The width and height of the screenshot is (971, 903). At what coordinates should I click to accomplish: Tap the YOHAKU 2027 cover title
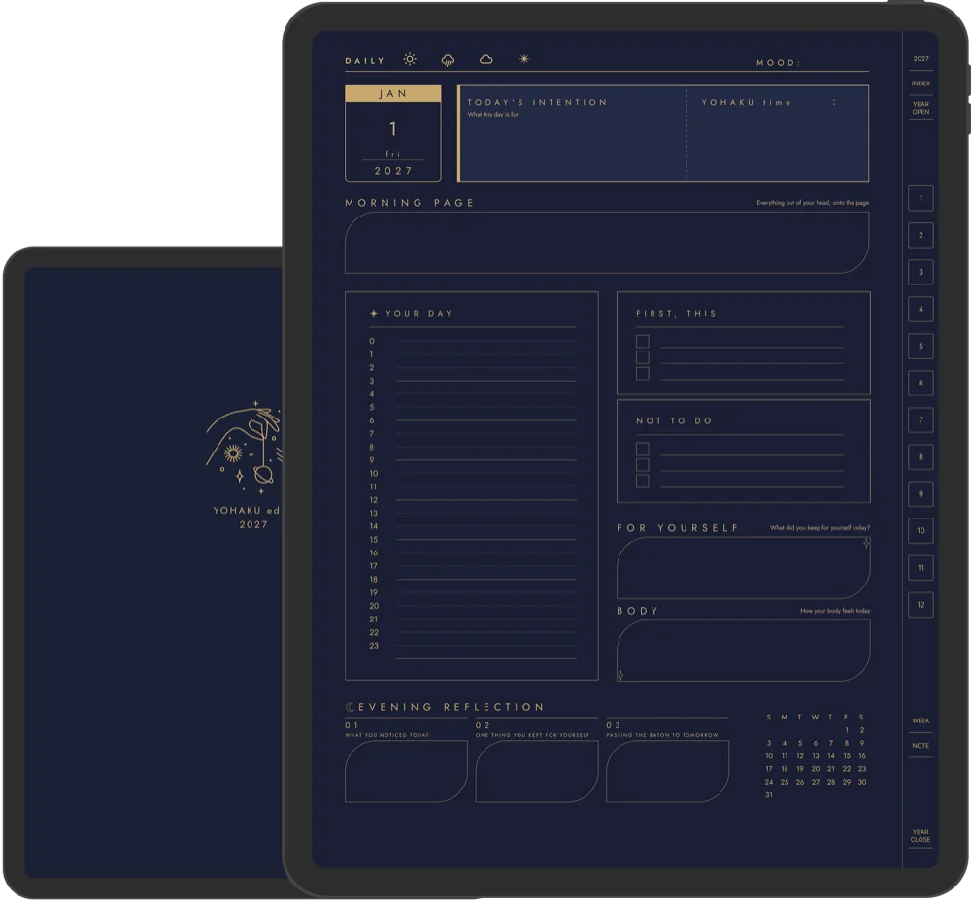248,518
